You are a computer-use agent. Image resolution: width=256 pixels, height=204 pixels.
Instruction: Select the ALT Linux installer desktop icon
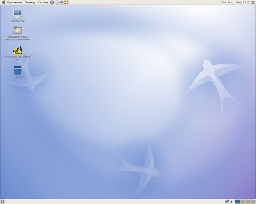(18, 53)
